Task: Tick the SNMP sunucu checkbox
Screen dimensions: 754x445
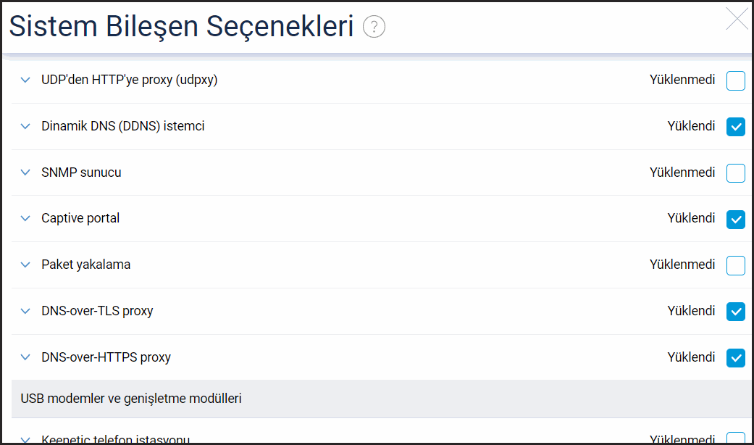Action: click(x=735, y=173)
